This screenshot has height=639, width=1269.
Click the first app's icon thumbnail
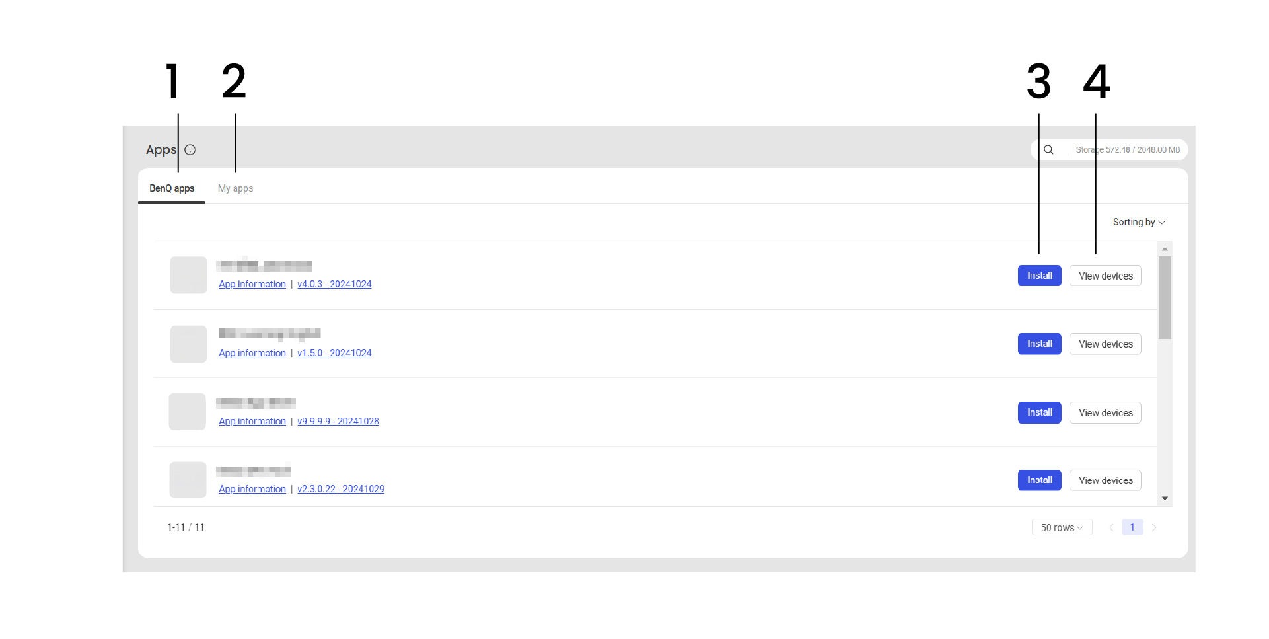point(188,275)
